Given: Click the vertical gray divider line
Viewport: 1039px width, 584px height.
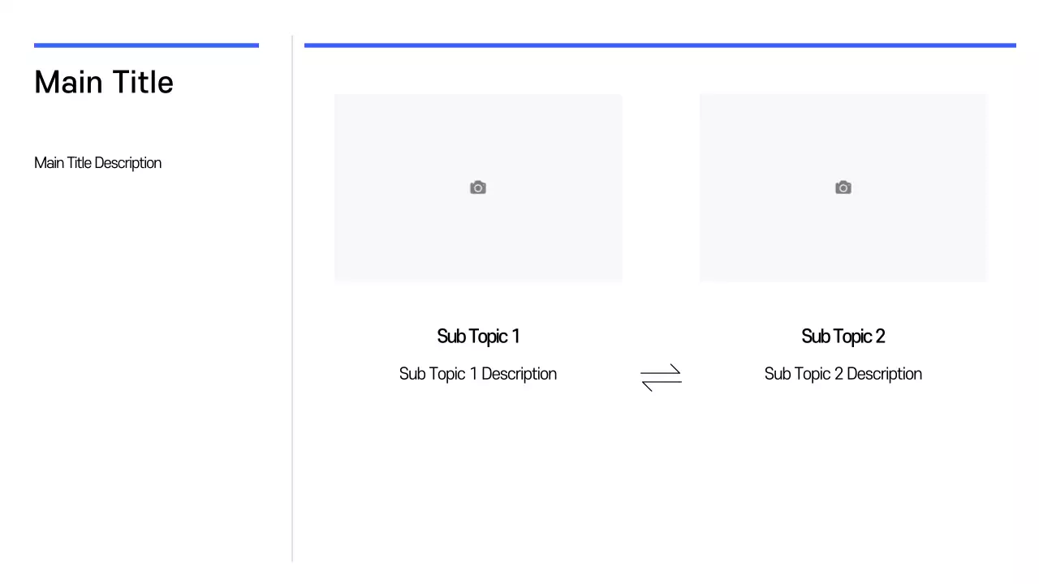Looking at the screenshot, I should click(292, 298).
